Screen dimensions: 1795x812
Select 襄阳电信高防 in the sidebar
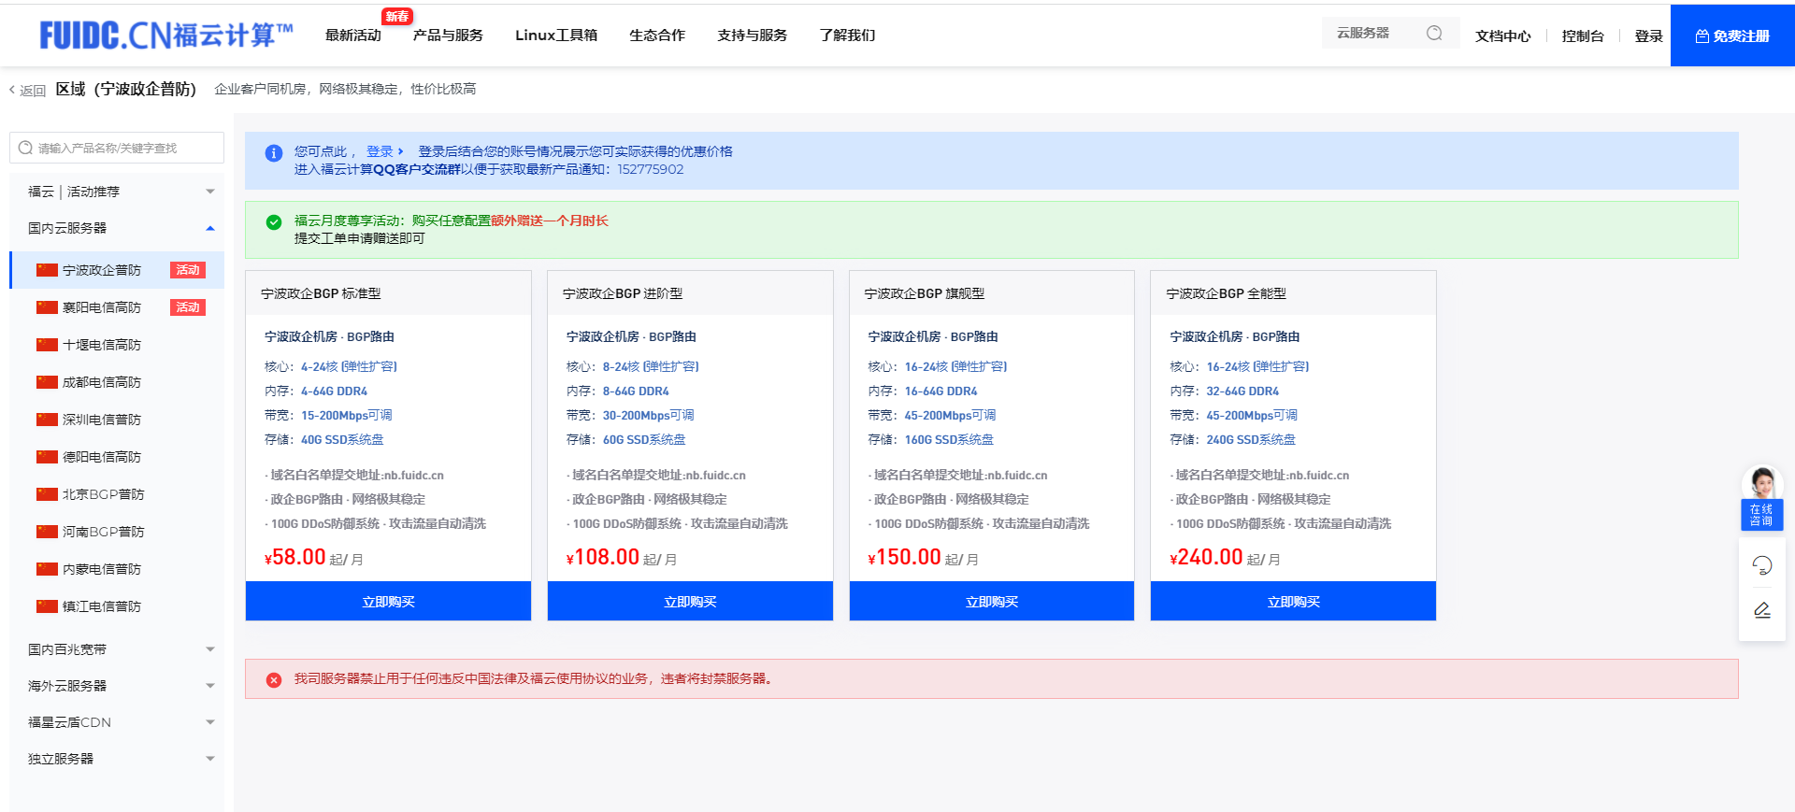tap(117, 307)
